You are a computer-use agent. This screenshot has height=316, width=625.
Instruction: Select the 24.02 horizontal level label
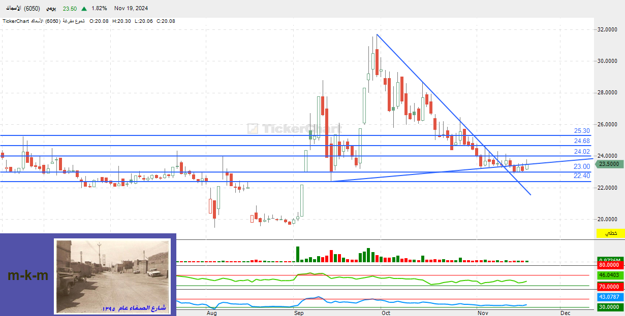(582, 152)
